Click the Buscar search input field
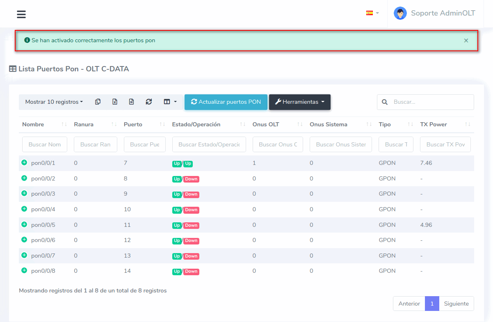The width and height of the screenshot is (493, 322). 431,102
